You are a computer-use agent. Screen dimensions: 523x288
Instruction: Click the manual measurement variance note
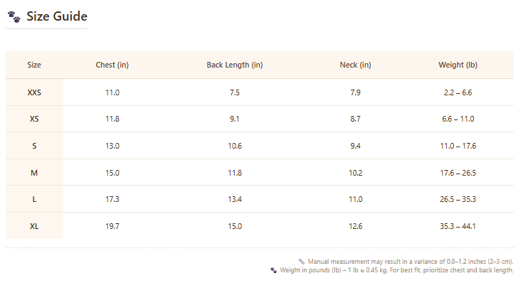click(x=411, y=262)
